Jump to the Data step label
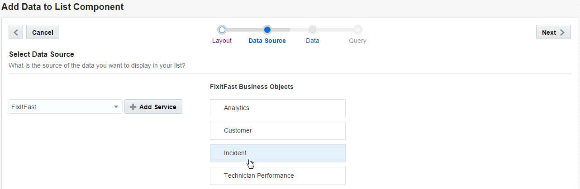The image size is (580, 189). [312, 41]
